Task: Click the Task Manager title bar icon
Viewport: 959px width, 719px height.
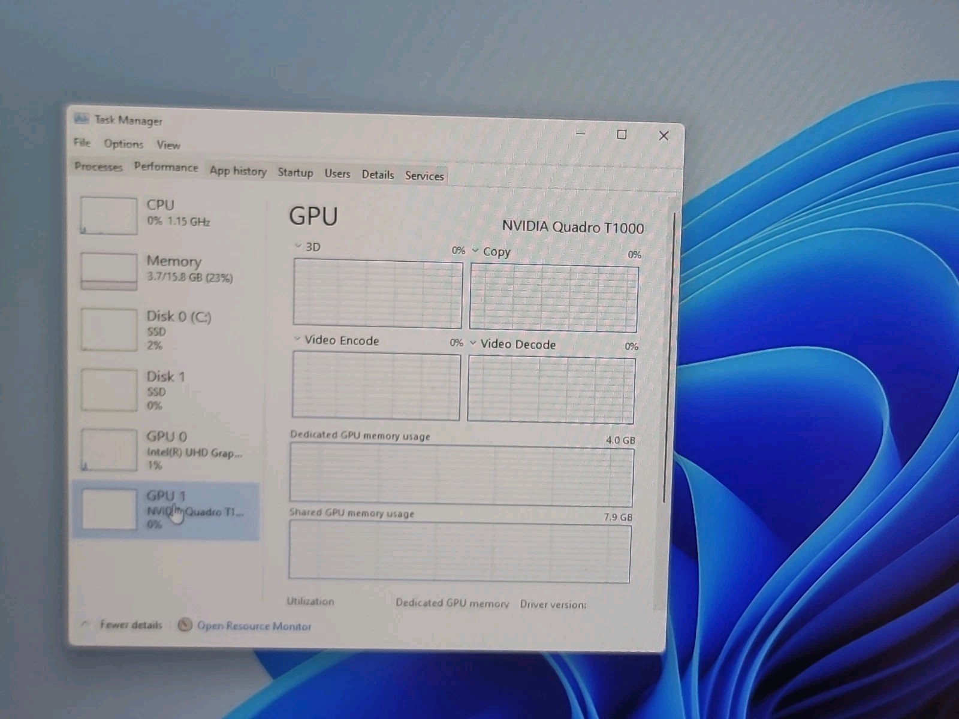Action: (x=81, y=119)
